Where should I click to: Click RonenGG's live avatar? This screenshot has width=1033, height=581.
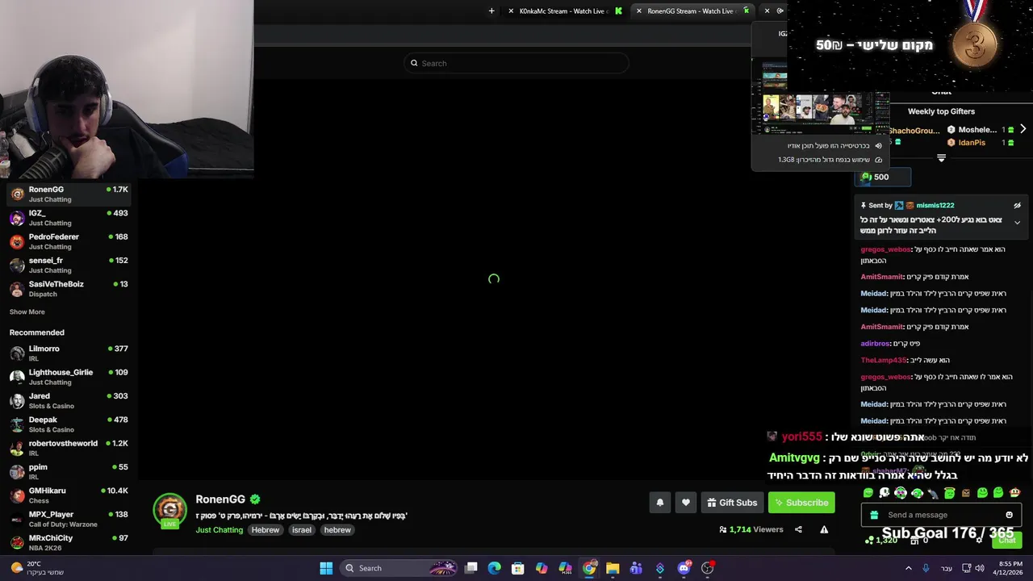169,509
